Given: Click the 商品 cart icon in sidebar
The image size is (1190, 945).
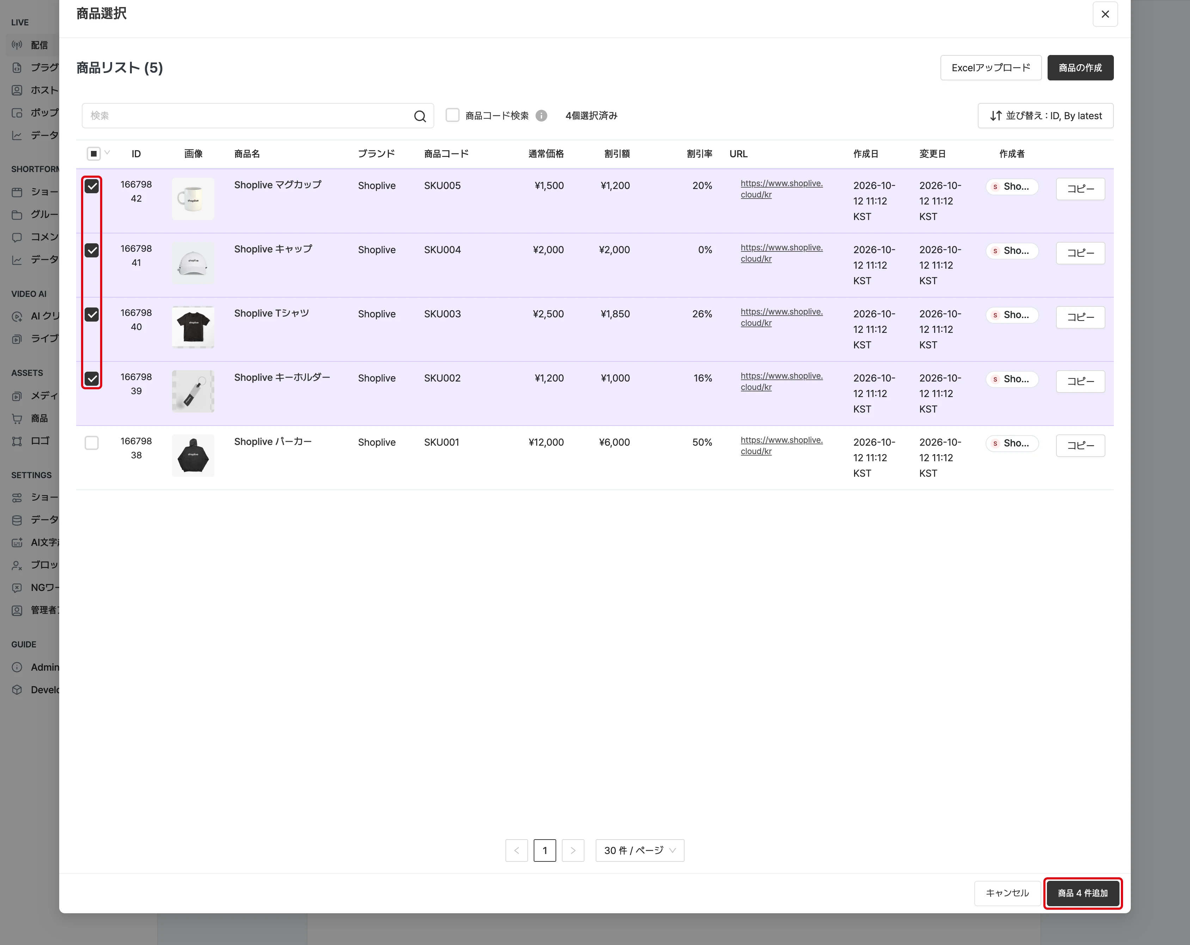Looking at the screenshot, I should click(x=17, y=419).
